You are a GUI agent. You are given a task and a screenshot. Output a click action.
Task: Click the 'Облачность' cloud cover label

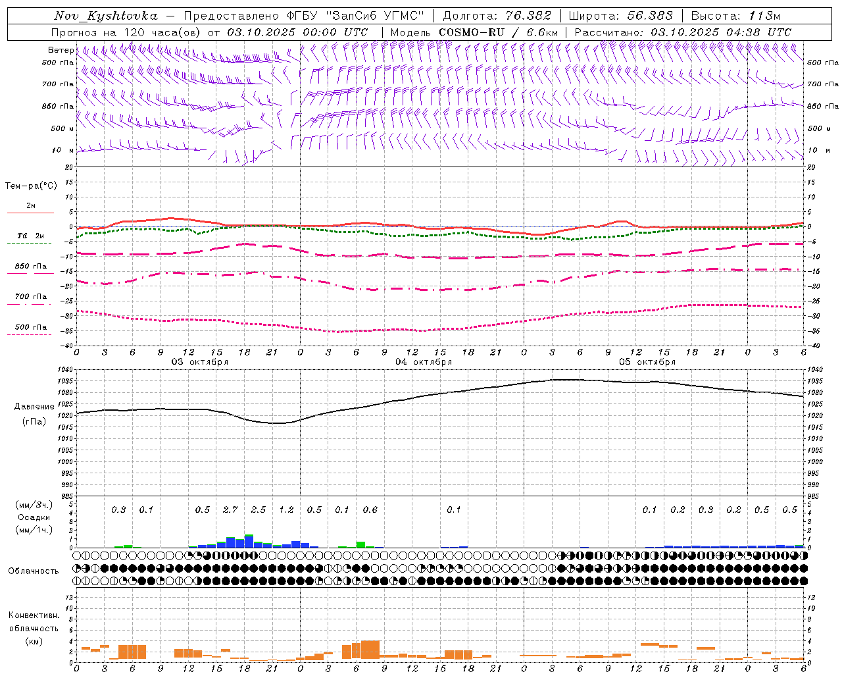coord(34,571)
